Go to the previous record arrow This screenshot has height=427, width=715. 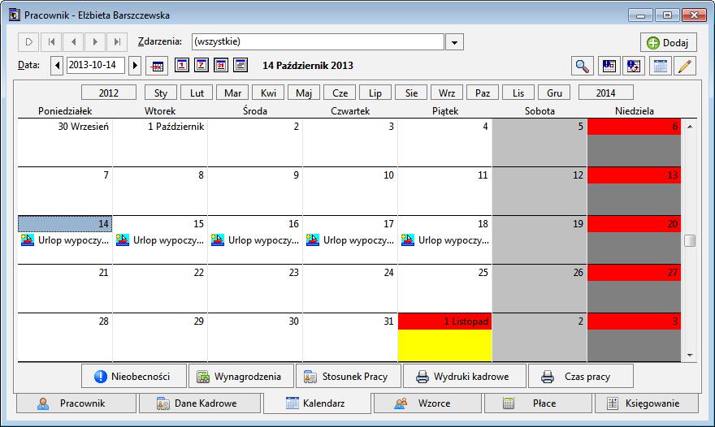click(73, 42)
